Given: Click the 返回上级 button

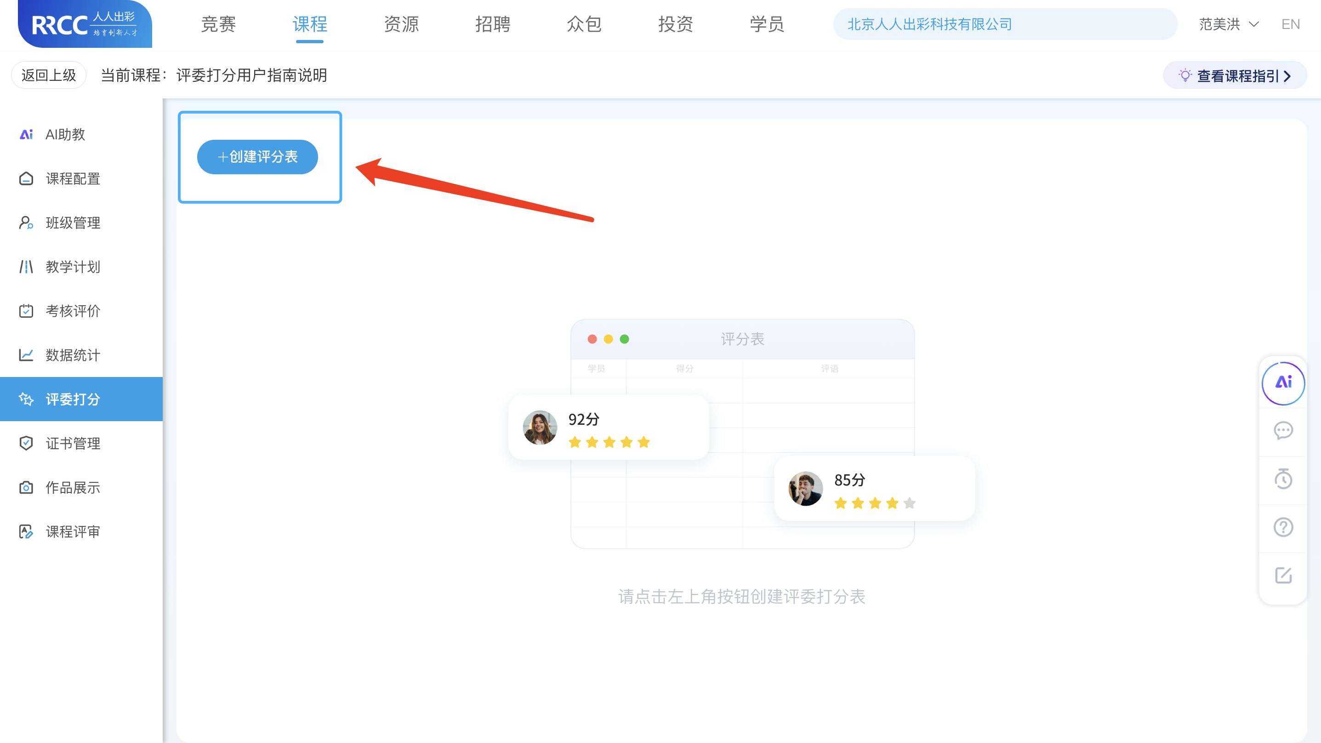Looking at the screenshot, I should pos(49,75).
